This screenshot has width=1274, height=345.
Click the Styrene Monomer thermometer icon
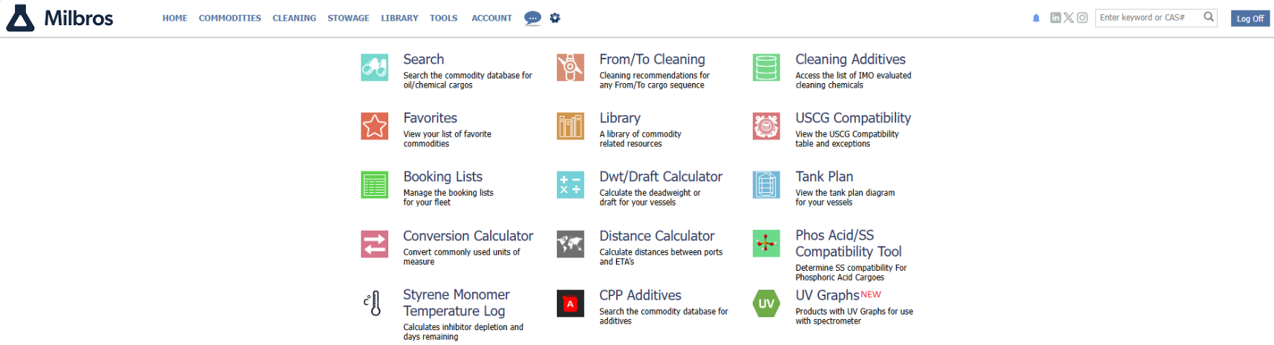point(374,303)
